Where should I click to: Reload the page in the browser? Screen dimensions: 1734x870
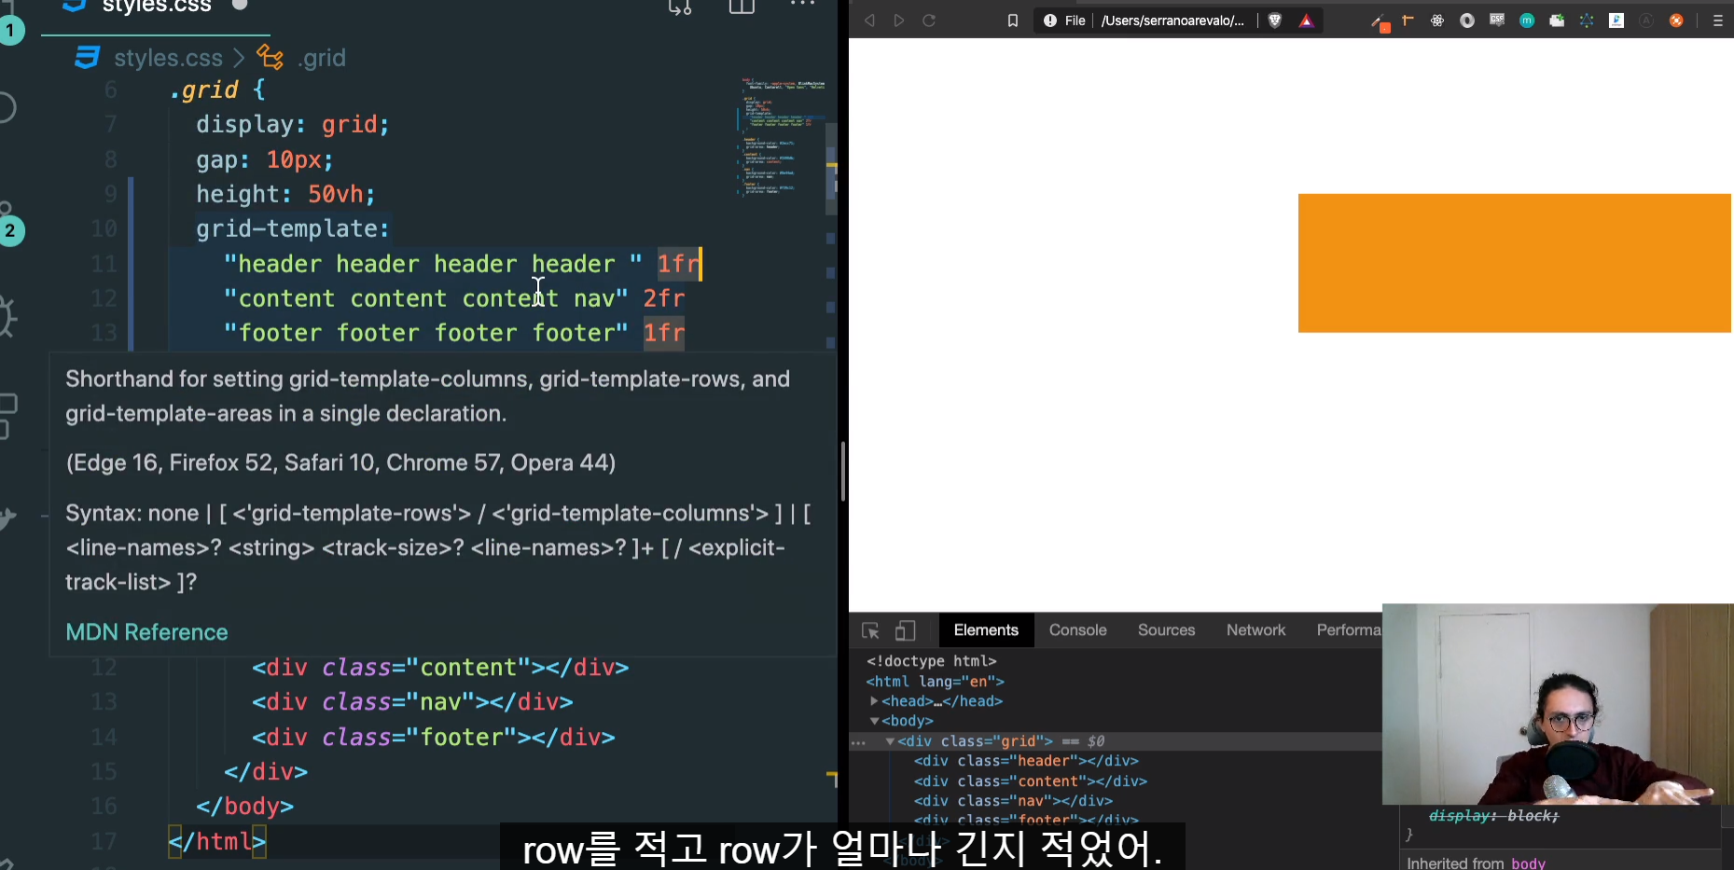click(x=929, y=21)
